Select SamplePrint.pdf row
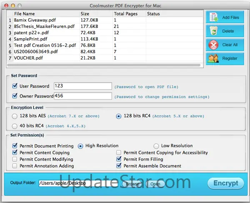The height and width of the screenshot is (203, 250). [105, 39]
